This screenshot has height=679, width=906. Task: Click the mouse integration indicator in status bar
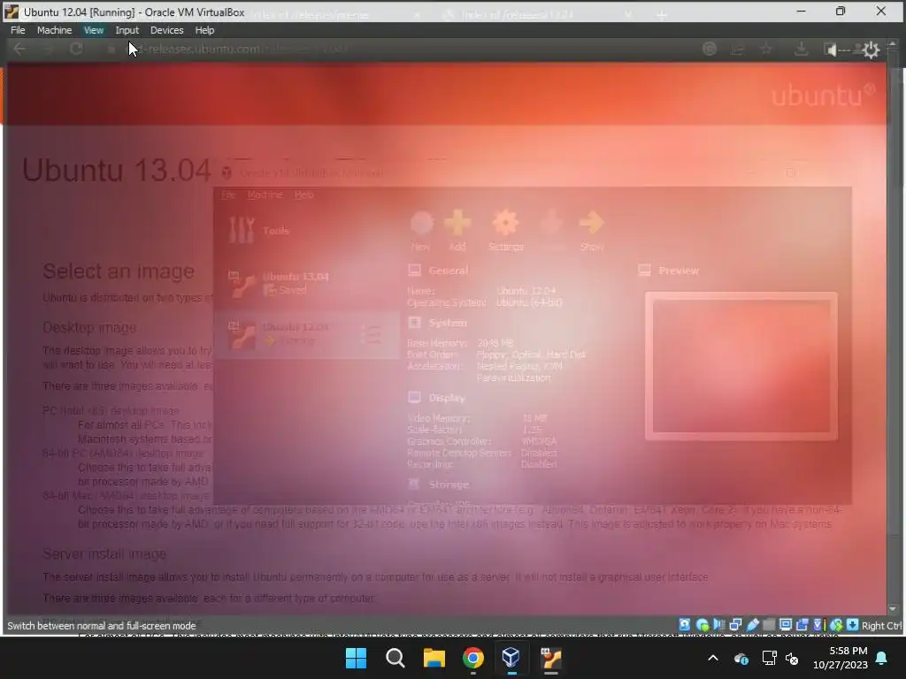(837, 625)
